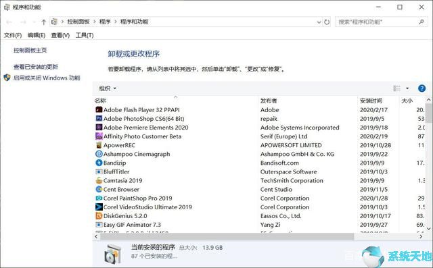The width and height of the screenshot is (433, 268).
Task: Click the forward navigation arrow
Action: 24,22
